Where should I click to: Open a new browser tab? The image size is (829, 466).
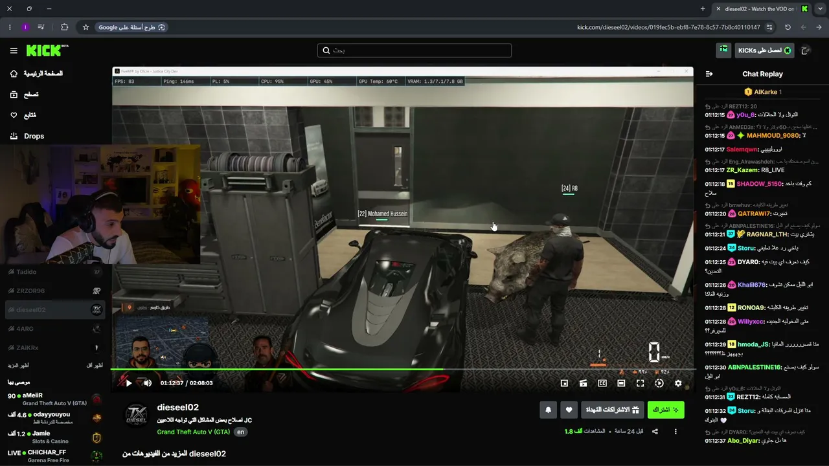pyautogui.click(x=703, y=9)
